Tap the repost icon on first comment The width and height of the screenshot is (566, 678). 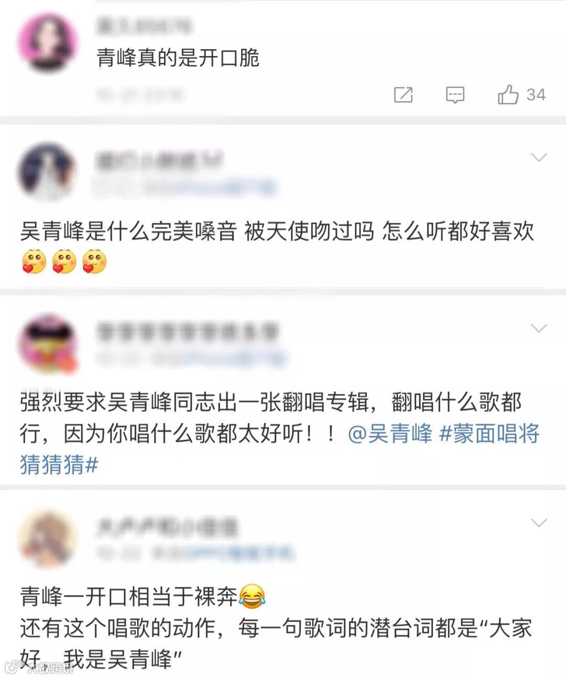403,95
